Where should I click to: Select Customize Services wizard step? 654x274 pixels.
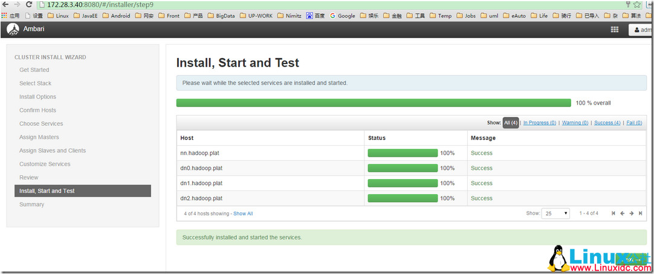tap(45, 164)
